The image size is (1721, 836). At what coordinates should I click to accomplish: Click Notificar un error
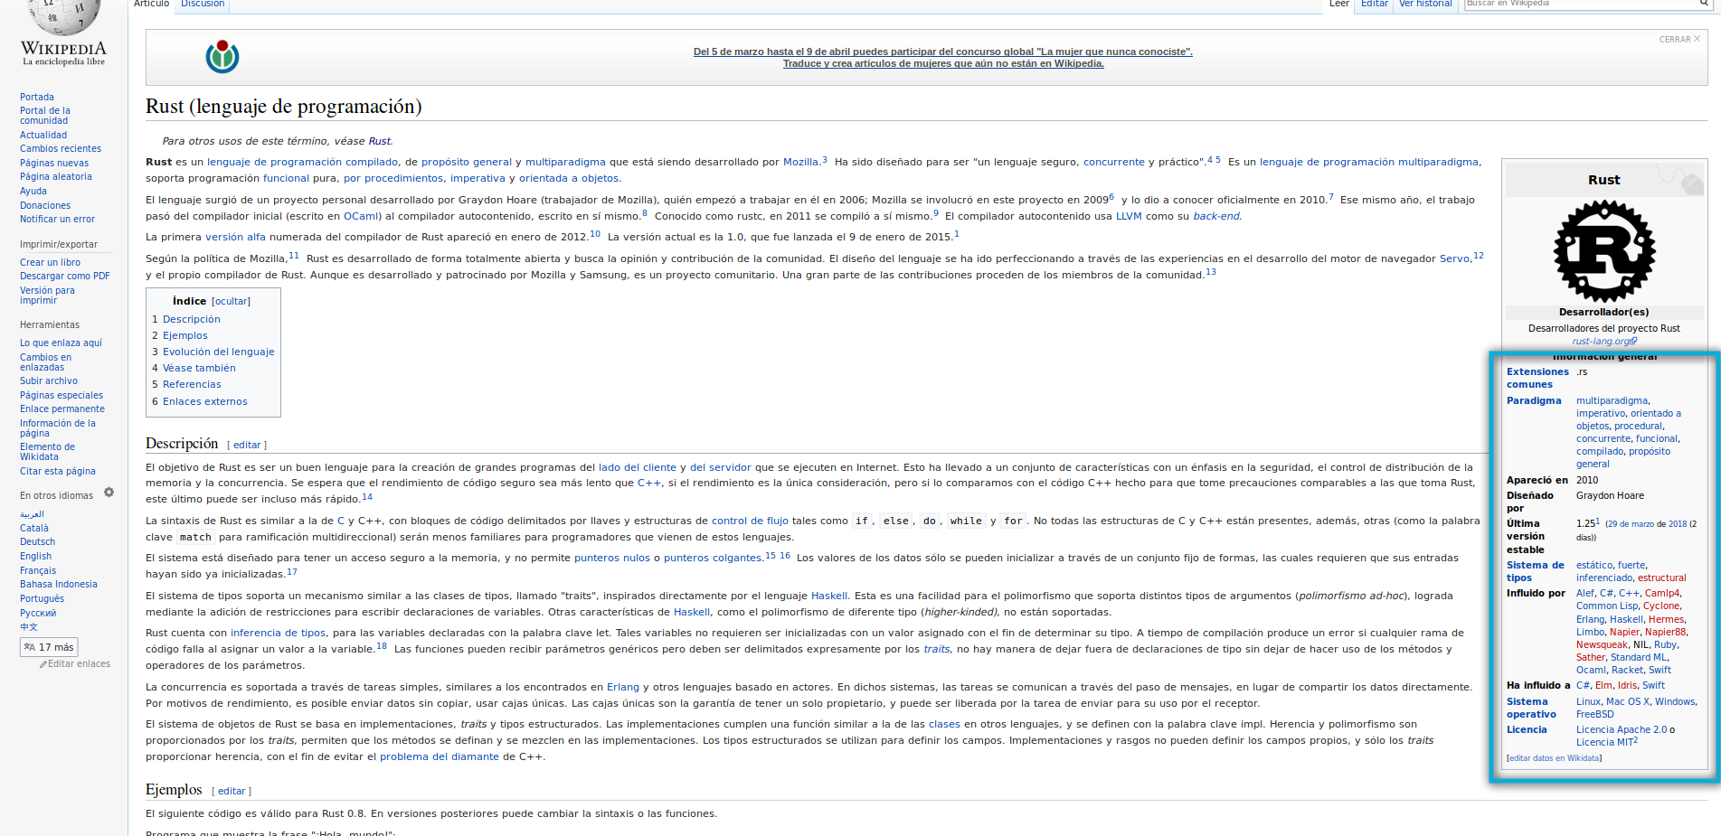pyautogui.click(x=57, y=220)
